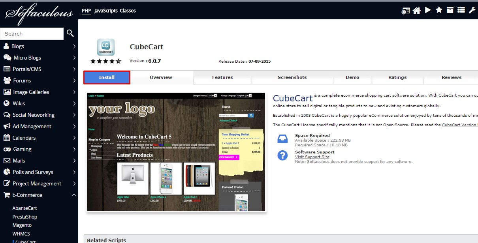Collapse the E-Commerce category chevron
Viewport: 478px width, 243px height.
74,195
